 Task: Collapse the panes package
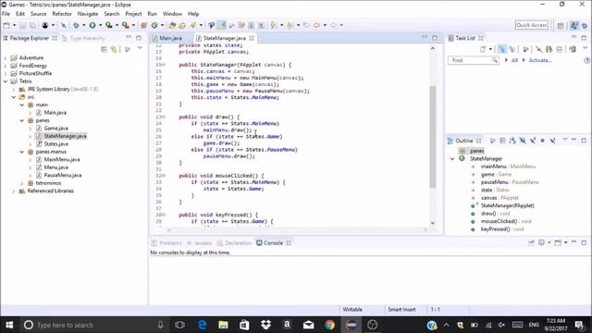(x=22, y=120)
